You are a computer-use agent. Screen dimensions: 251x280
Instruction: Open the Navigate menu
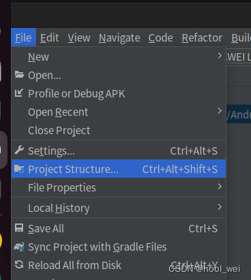[120, 37]
